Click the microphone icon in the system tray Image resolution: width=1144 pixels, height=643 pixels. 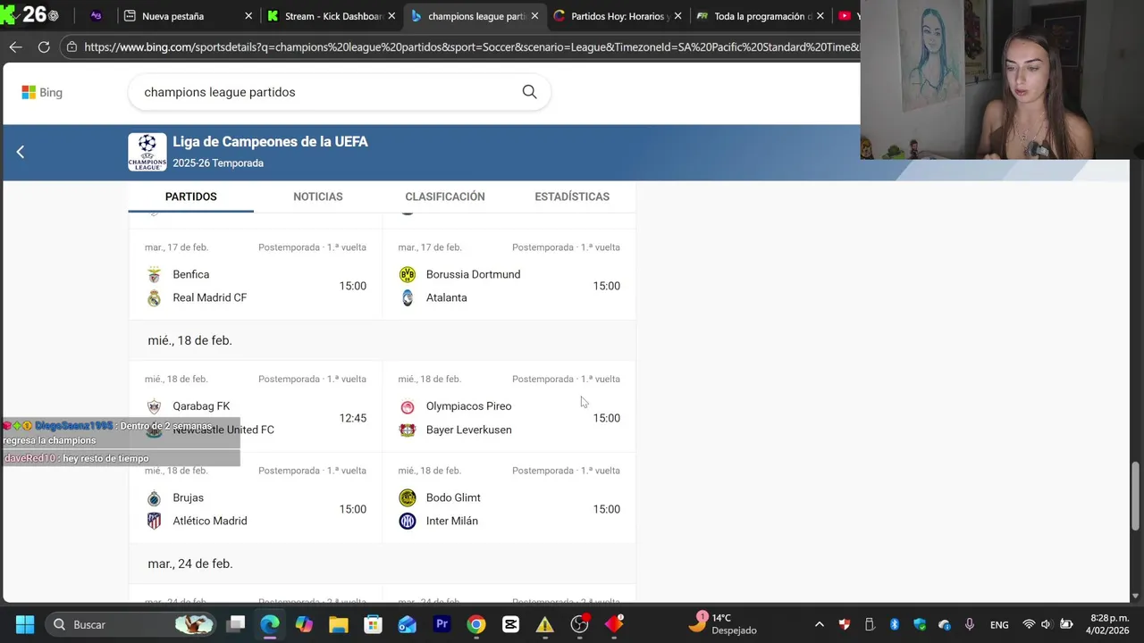970,624
